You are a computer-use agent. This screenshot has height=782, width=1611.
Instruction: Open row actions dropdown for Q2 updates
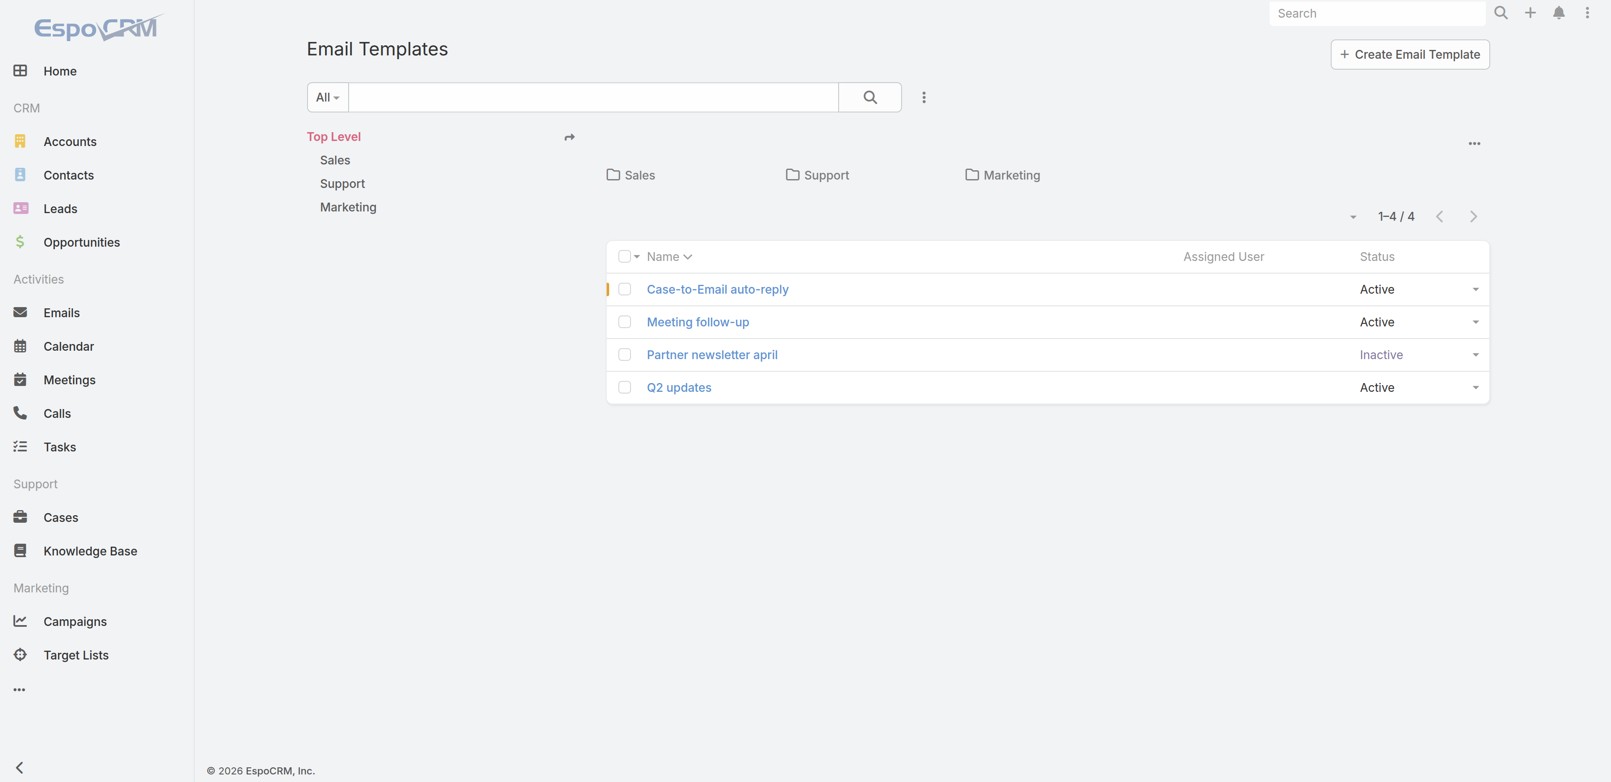pos(1475,388)
